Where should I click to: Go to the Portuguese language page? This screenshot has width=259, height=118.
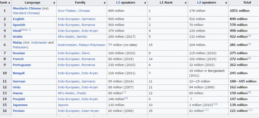tap(22, 65)
